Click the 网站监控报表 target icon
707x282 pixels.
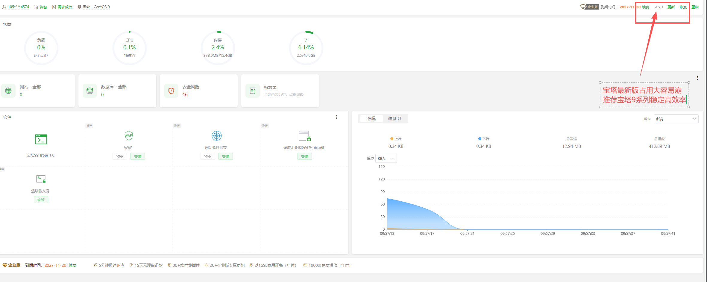216,136
